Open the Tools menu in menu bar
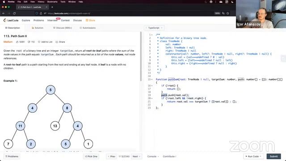The height and width of the screenshot is (161, 286). [63, 2]
